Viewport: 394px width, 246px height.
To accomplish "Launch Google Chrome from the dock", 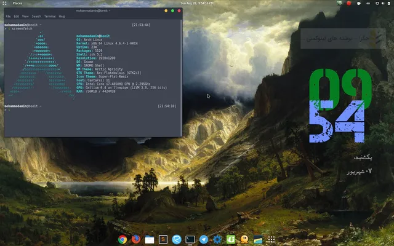I will click(123, 239).
